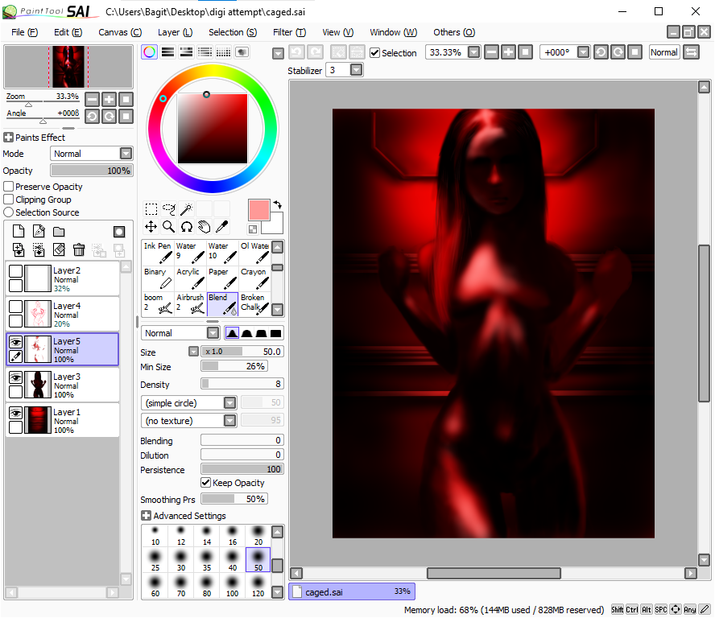
Task: Select the flattest brush edge shape
Action: (x=276, y=333)
